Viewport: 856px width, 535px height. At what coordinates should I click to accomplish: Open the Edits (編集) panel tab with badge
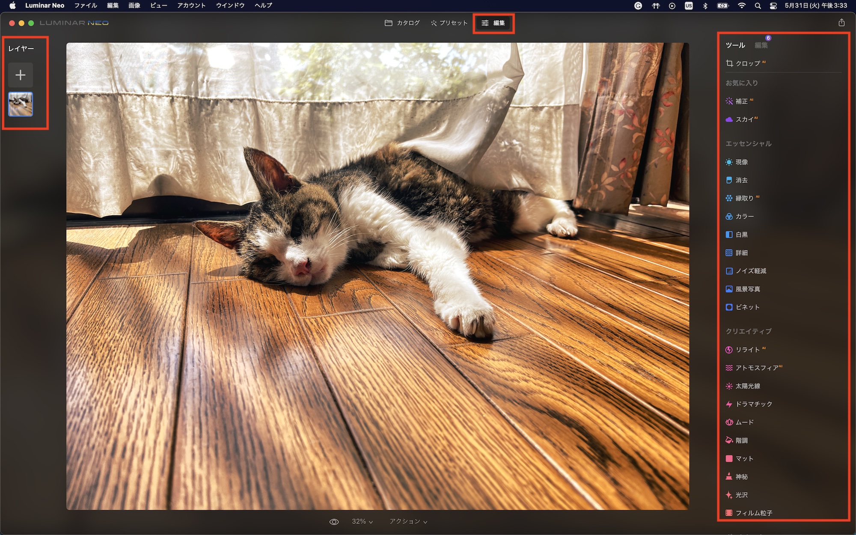point(761,45)
